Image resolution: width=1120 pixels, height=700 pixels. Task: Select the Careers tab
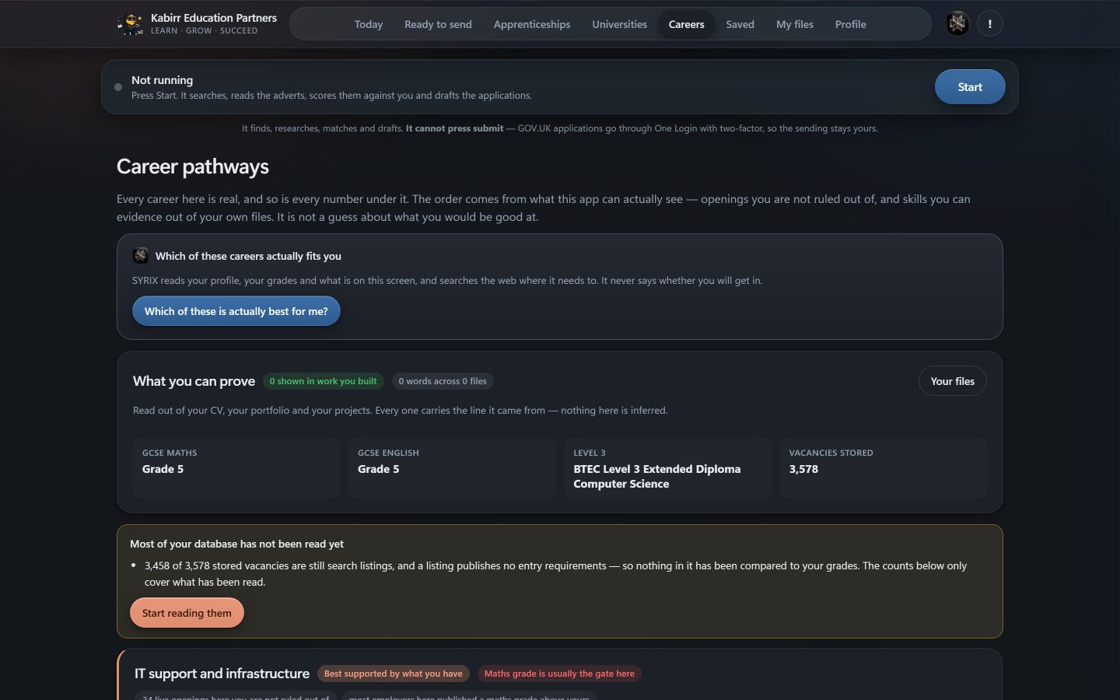click(x=687, y=24)
